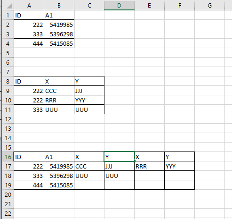Select column D header

(x=119, y=6)
